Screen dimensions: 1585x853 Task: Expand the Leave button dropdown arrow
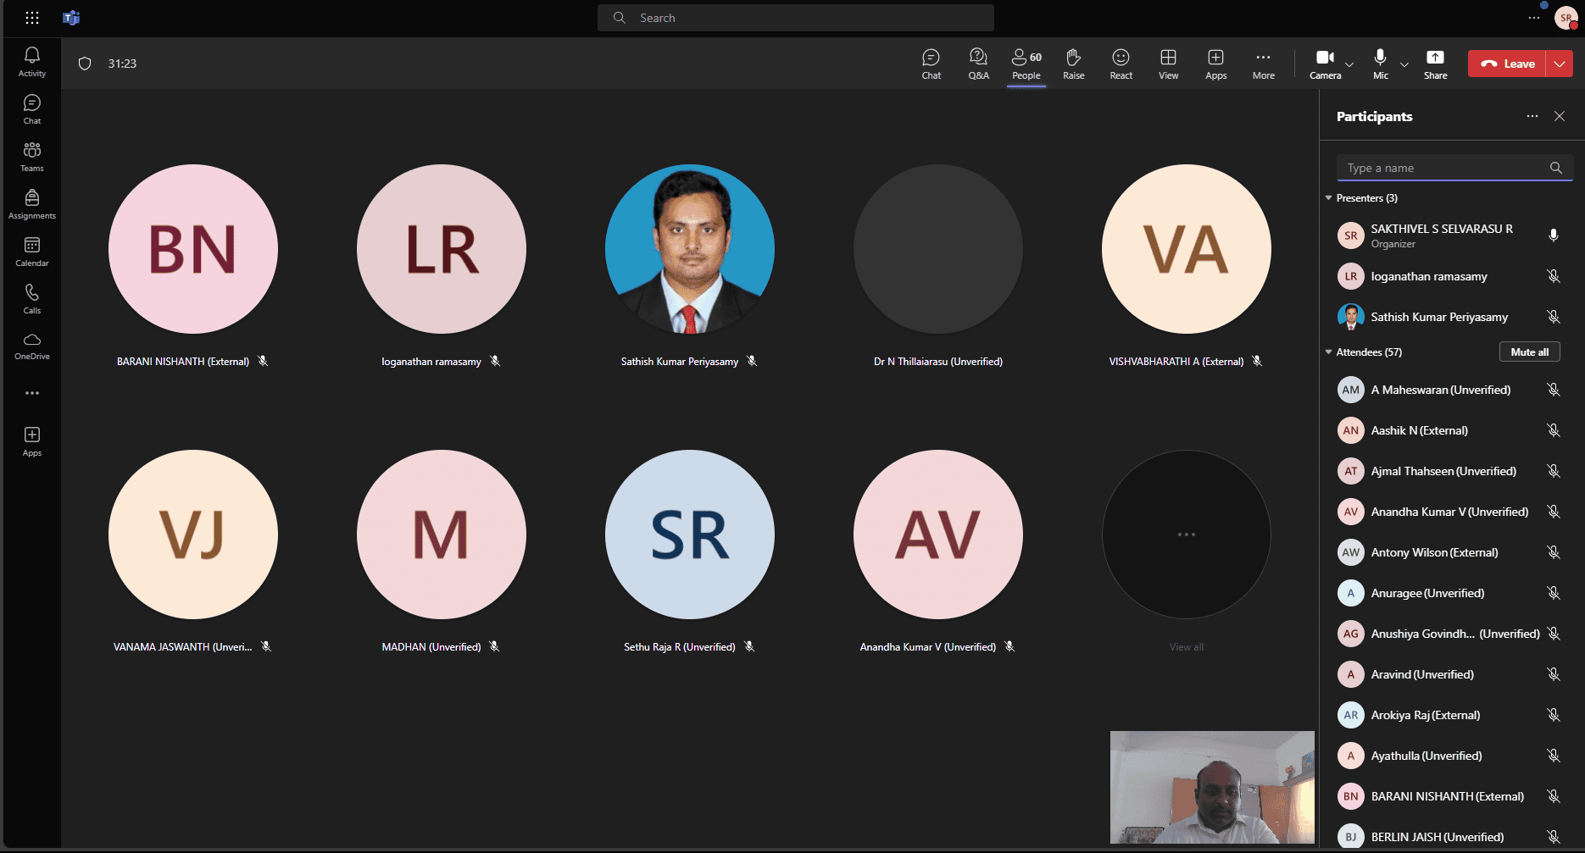click(x=1560, y=64)
